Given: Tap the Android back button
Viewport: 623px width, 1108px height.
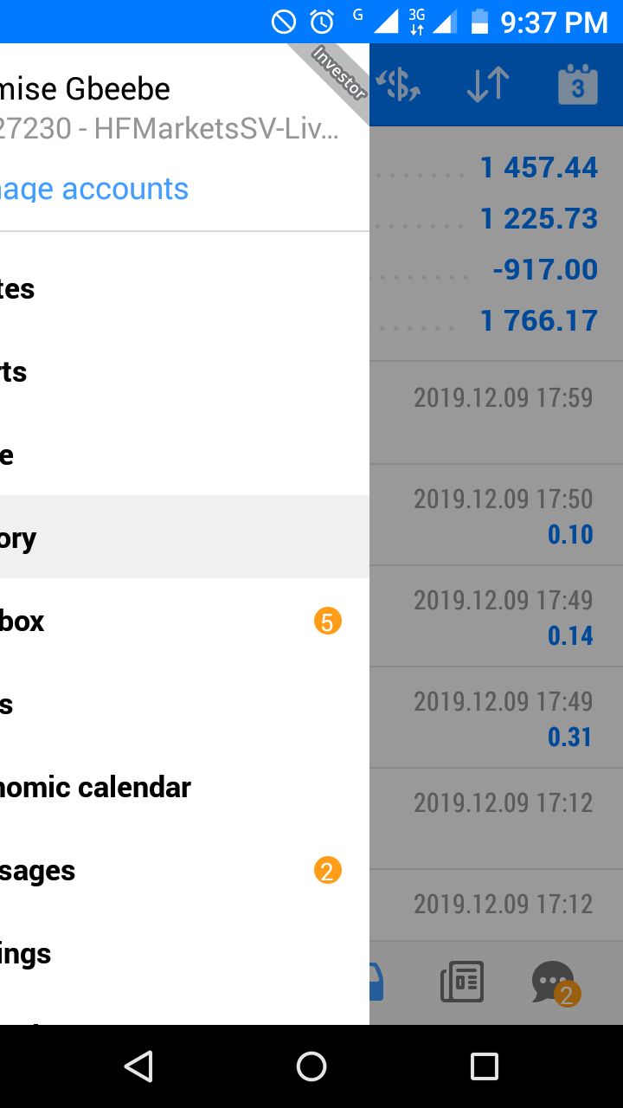Looking at the screenshot, I should 138,1066.
